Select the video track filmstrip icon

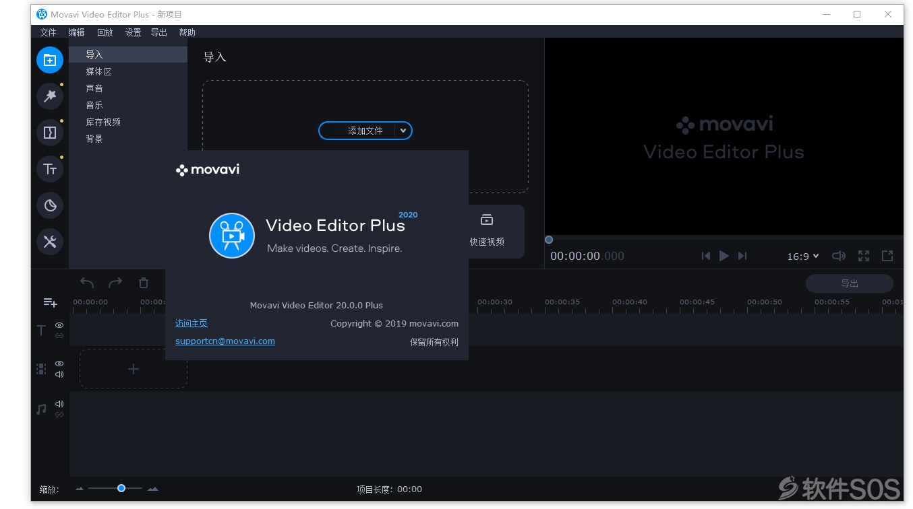(x=41, y=369)
